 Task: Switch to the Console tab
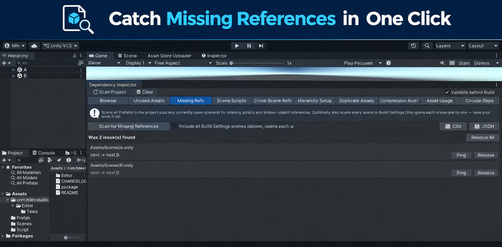click(x=44, y=153)
